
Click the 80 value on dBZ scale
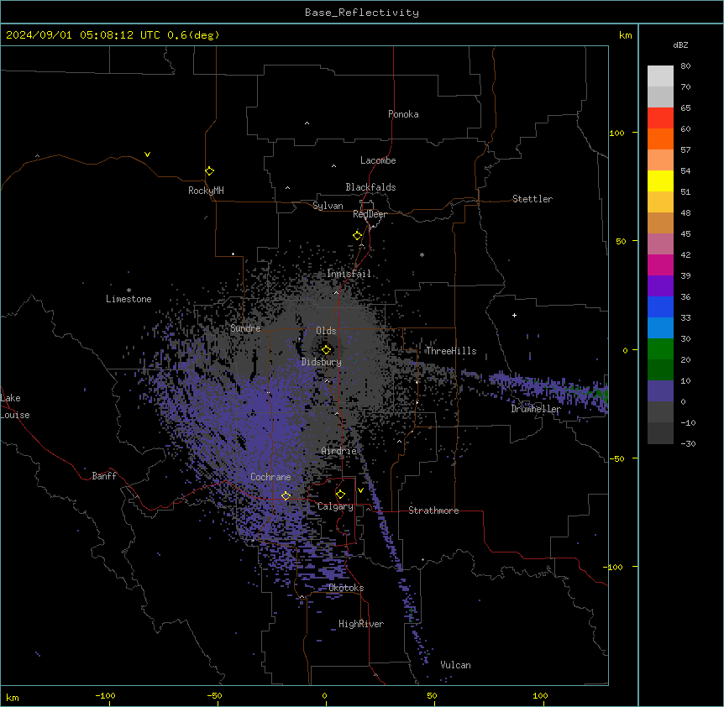pos(685,66)
